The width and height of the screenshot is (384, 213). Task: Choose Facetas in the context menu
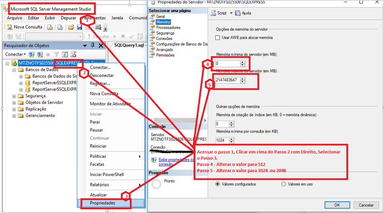pos(111,164)
